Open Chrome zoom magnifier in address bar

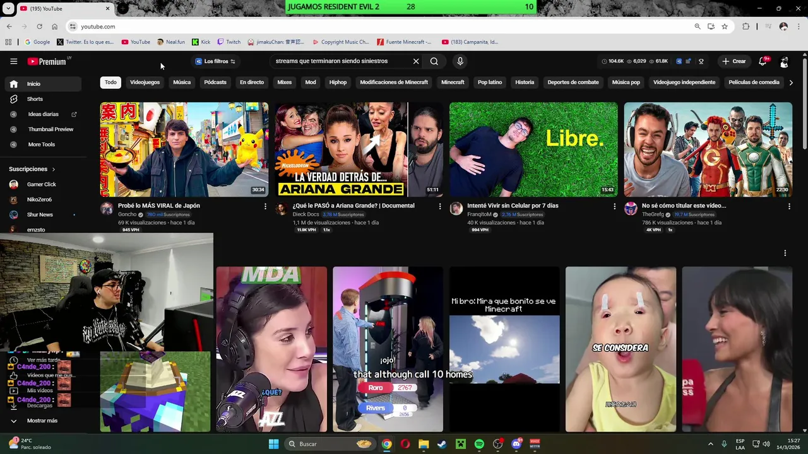pos(697,26)
